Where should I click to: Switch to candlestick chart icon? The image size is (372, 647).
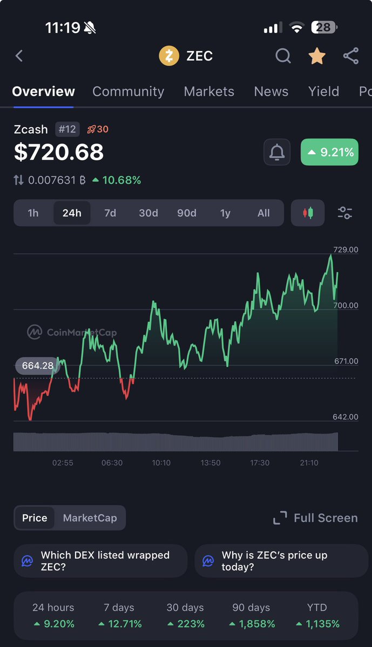308,213
